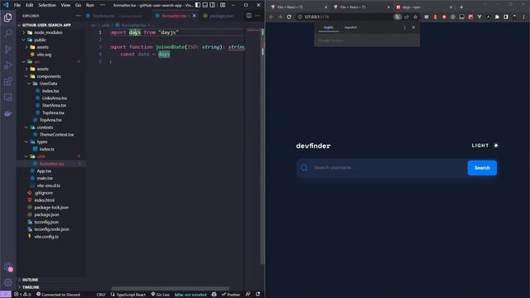Open the View menu
Image resolution: width=530 pixels, height=298 pixels.
(65, 5)
